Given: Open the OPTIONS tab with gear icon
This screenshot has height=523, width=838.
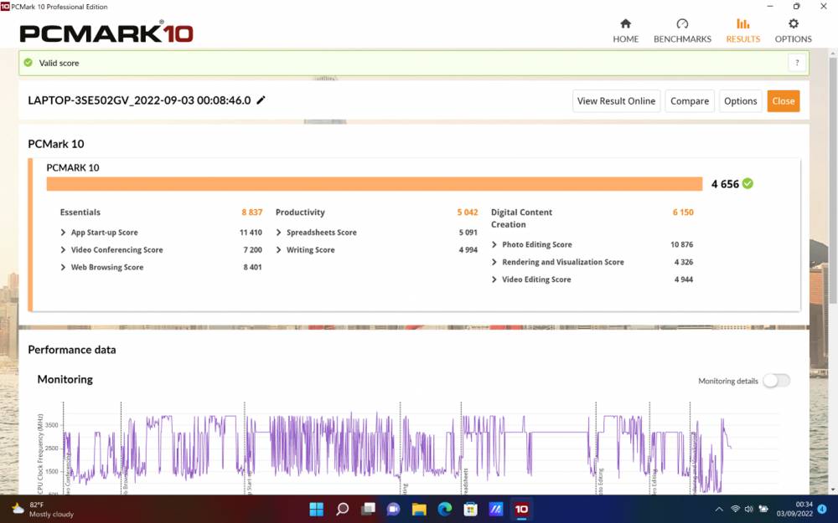Looking at the screenshot, I should pyautogui.click(x=793, y=31).
